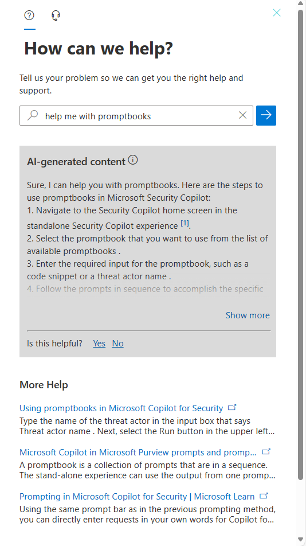Switch to the support headset tab
The height and width of the screenshot is (546, 306).
[x=56, y=15]
